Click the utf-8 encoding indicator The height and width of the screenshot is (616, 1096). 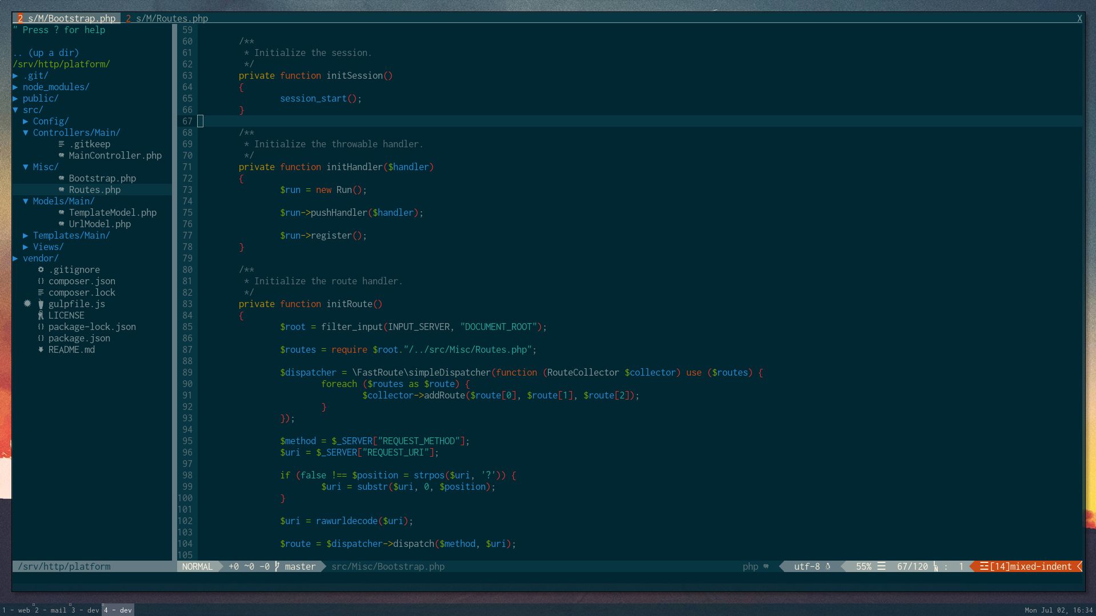point(807,566)
